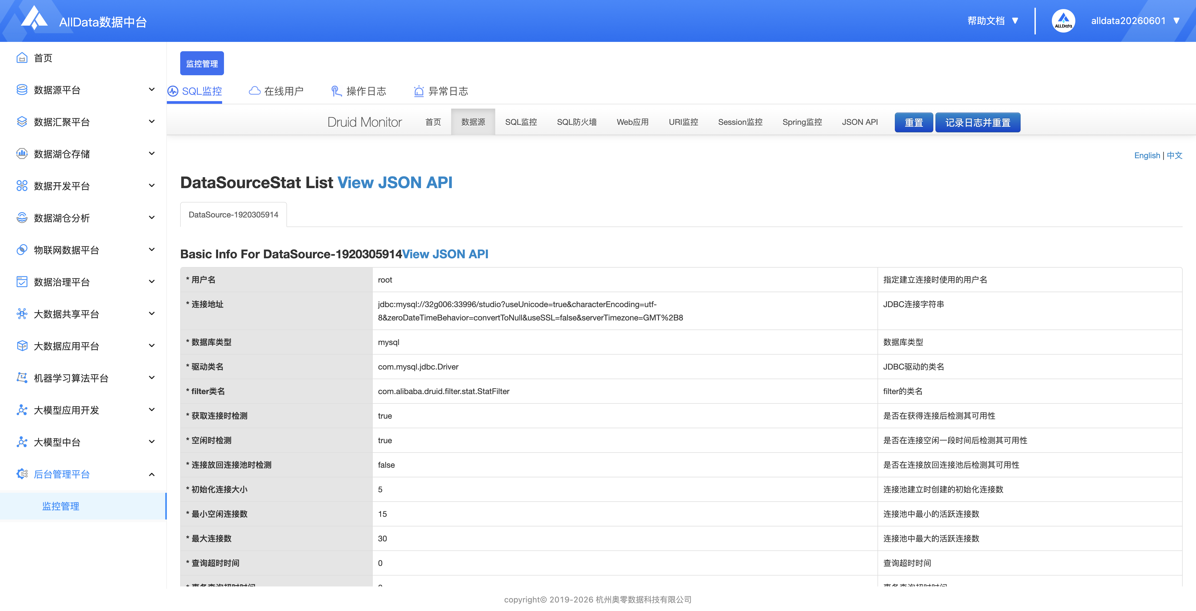Screen dimensions: 1196x611
Task: Expand the 大数据共享平台 menu chevron
Action: tap(151, 314)
